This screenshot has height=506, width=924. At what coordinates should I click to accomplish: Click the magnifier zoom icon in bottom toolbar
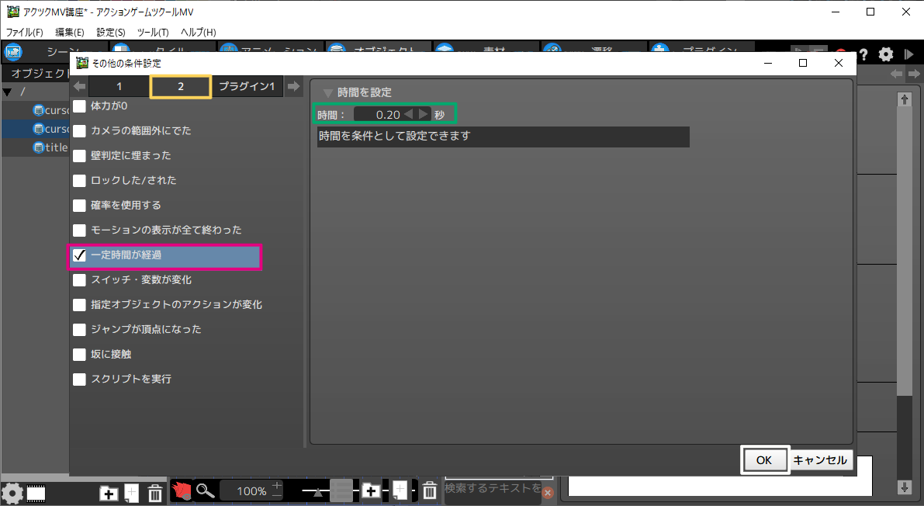205,490
